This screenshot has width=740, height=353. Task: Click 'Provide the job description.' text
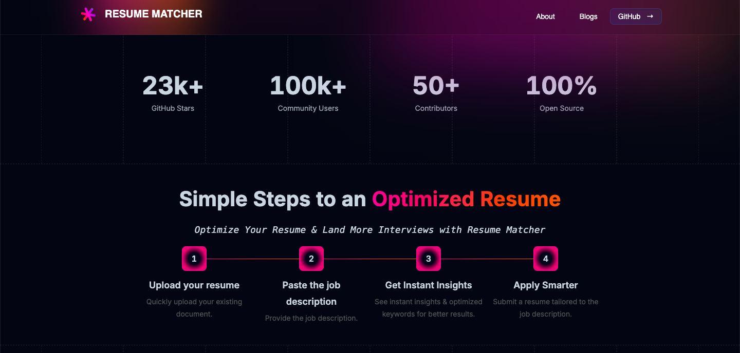tap(311, 318)
